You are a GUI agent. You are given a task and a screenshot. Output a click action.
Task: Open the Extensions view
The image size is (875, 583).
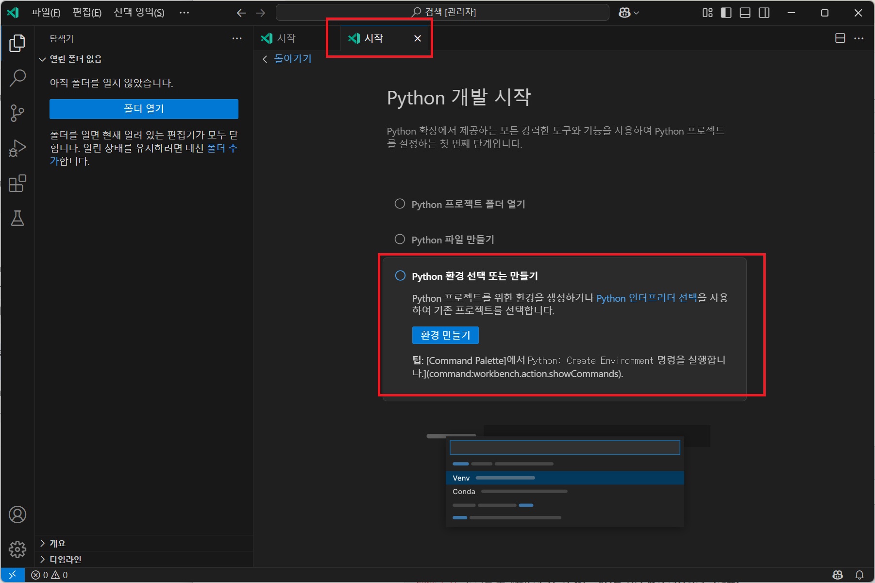[17, 184]
